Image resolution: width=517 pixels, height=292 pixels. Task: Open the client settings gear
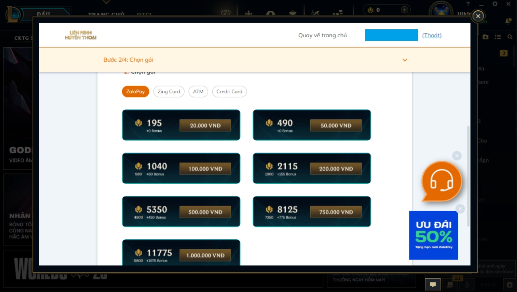(x=495, y=4)
